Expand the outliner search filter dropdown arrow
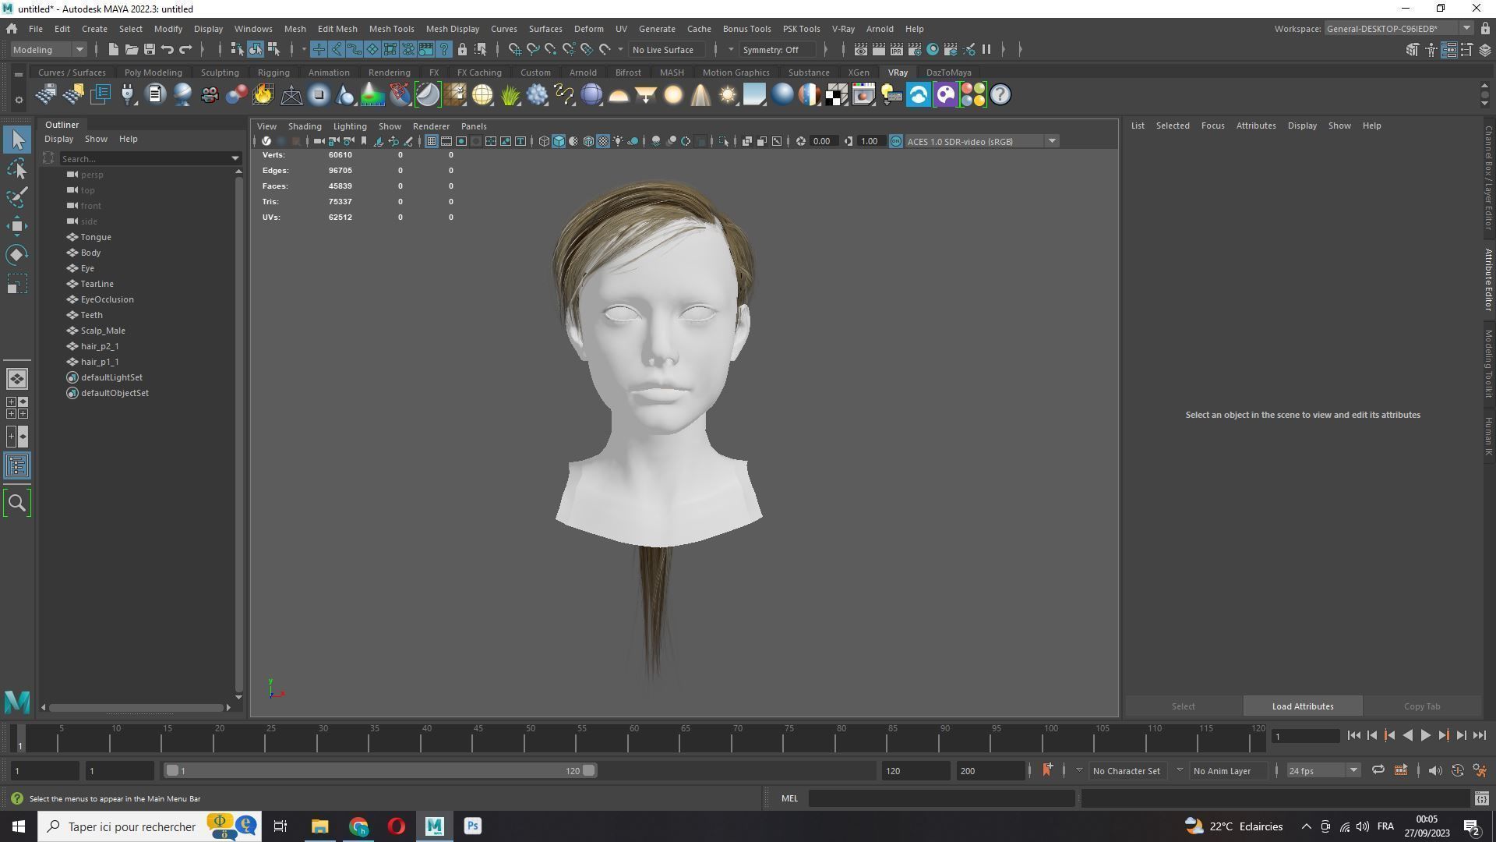Screen dimensions: 1496x842 (235, 159)
